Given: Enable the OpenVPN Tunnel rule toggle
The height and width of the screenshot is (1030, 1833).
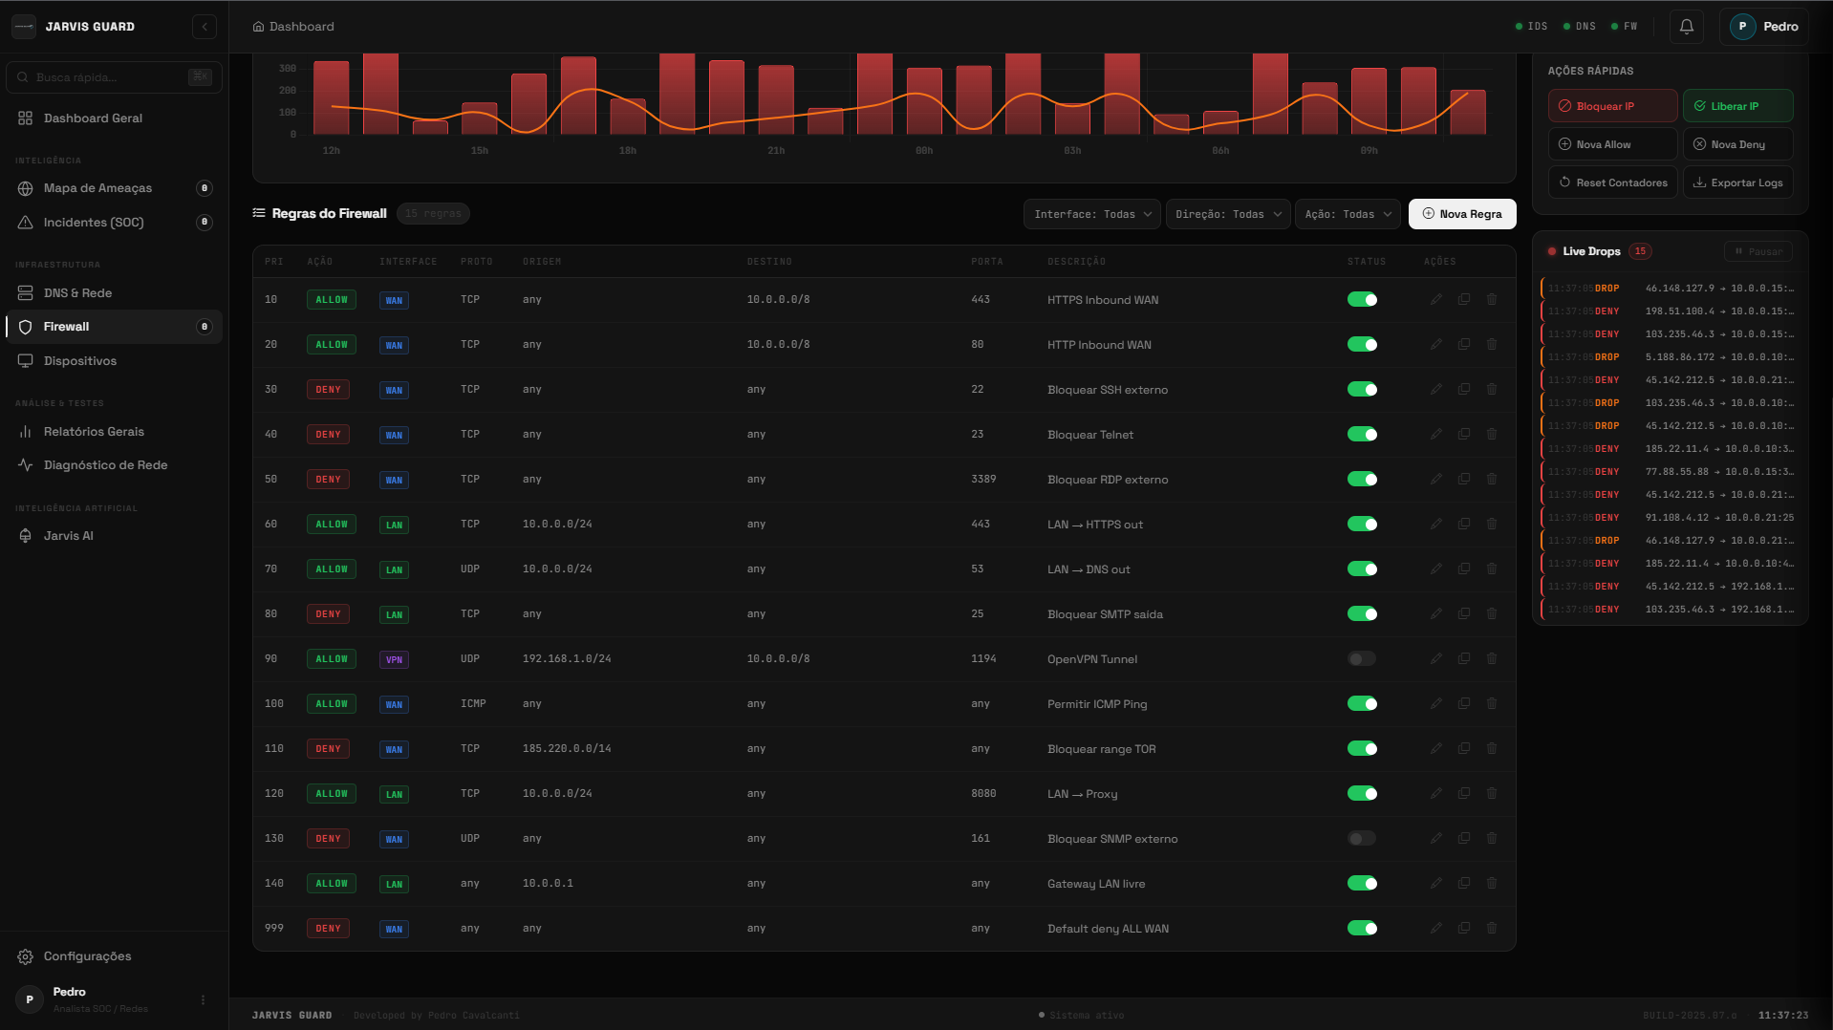Looking at the screenshot, I should click(x=1362, y=658).
